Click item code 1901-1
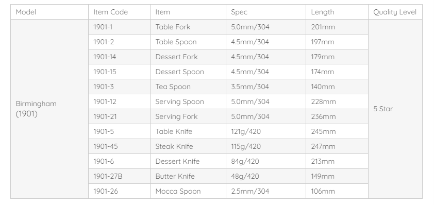The height and width of the screenshot is (205, 434). click(x=119, y=27)
